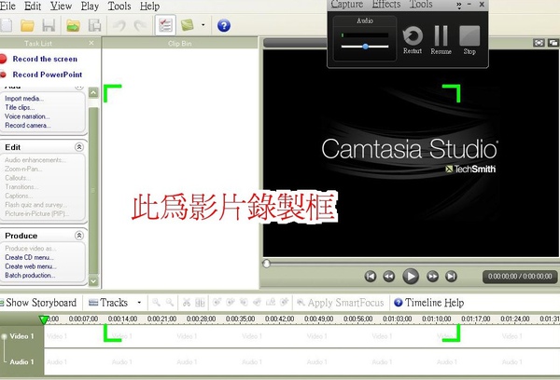Open the Edit menu
Screen dimensions: 560x380
tap(33, 7)
